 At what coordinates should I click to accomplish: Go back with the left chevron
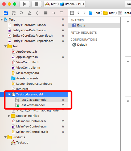click(78, 13)
